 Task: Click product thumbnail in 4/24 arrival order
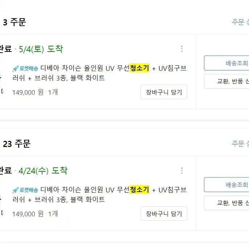pos(1,204)
